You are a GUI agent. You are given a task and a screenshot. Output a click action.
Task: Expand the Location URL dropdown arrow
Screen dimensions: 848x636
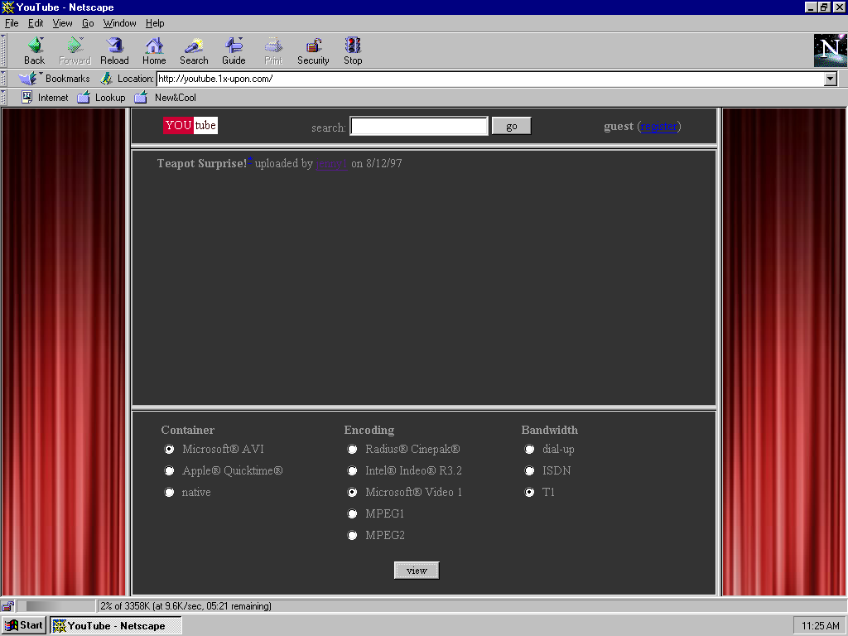(831, 79)
